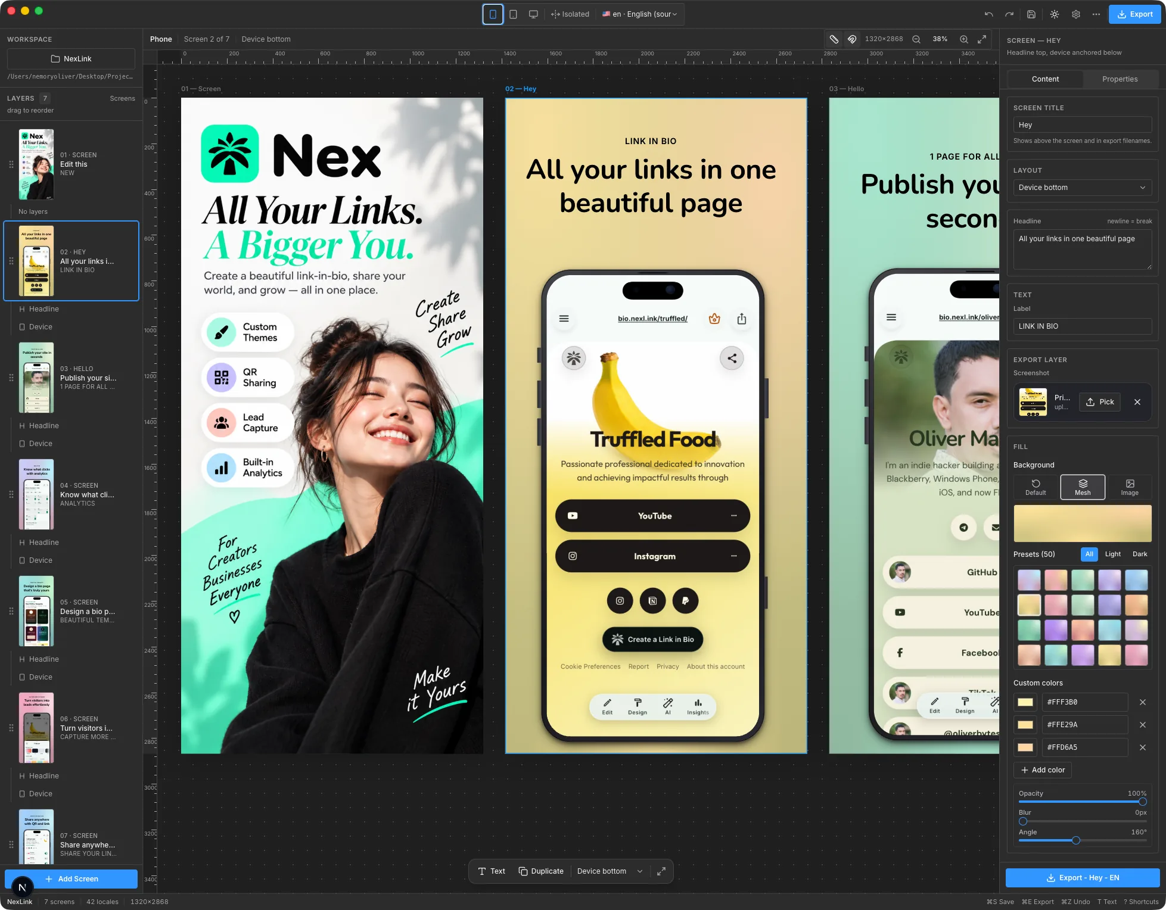The image size is (1166, 910).
Task: Remove the export layer screenshot with X
Action: click(1137, 402)
